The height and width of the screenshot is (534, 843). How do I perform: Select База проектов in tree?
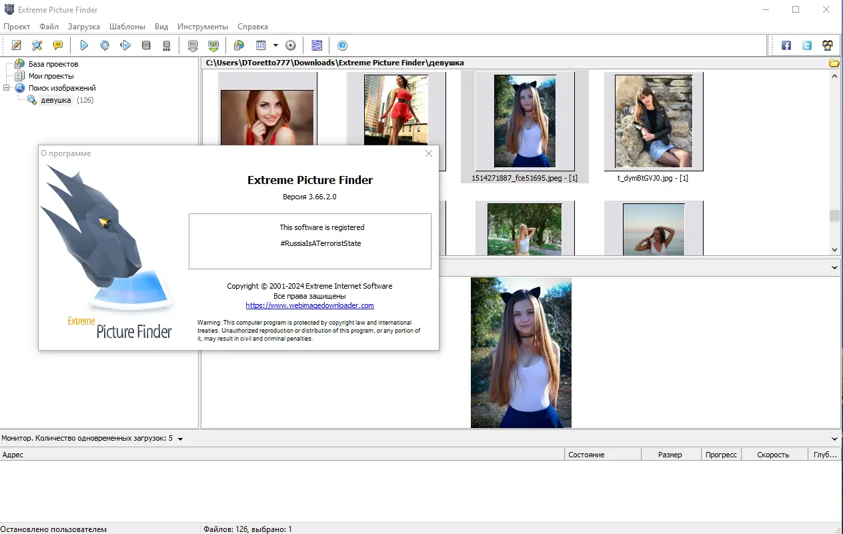pos(53,64)
